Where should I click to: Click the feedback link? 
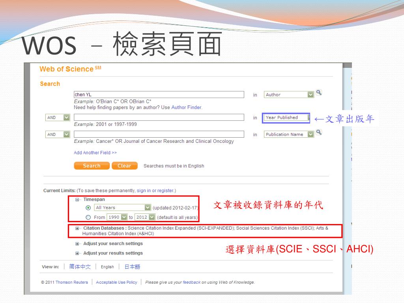(x=191, y=282)
